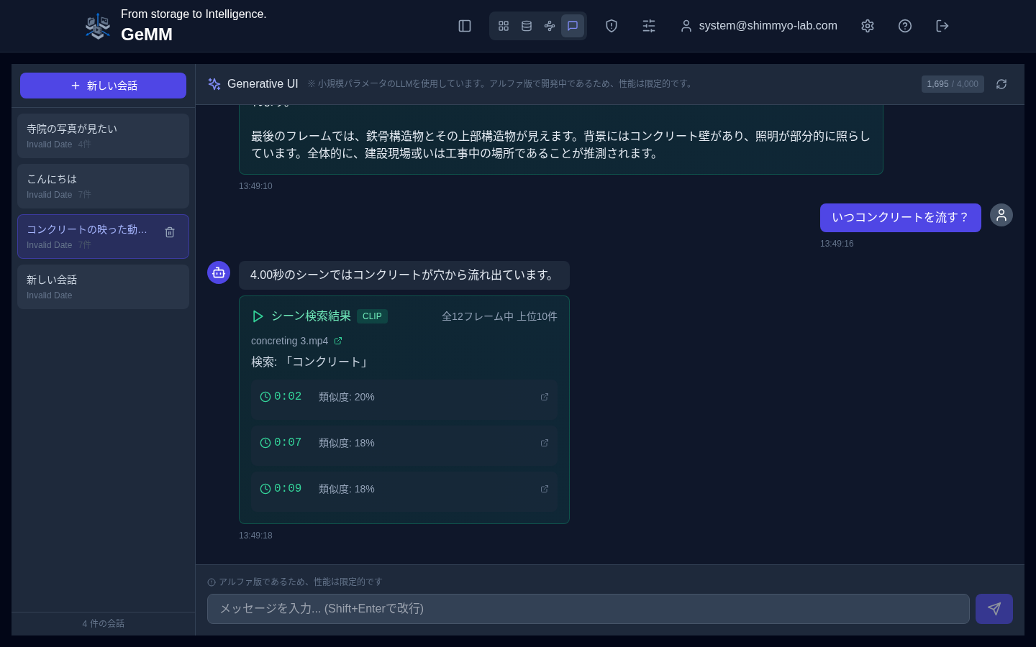
Task: Open the settings gear icon
Action: coord(868,26)
